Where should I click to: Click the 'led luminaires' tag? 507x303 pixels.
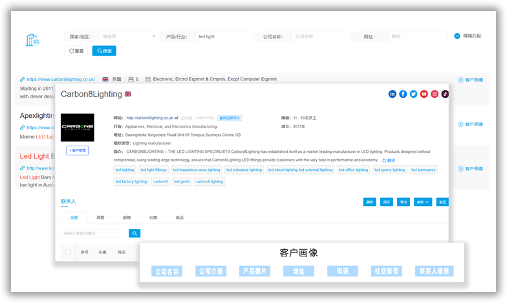pos(424,170)
